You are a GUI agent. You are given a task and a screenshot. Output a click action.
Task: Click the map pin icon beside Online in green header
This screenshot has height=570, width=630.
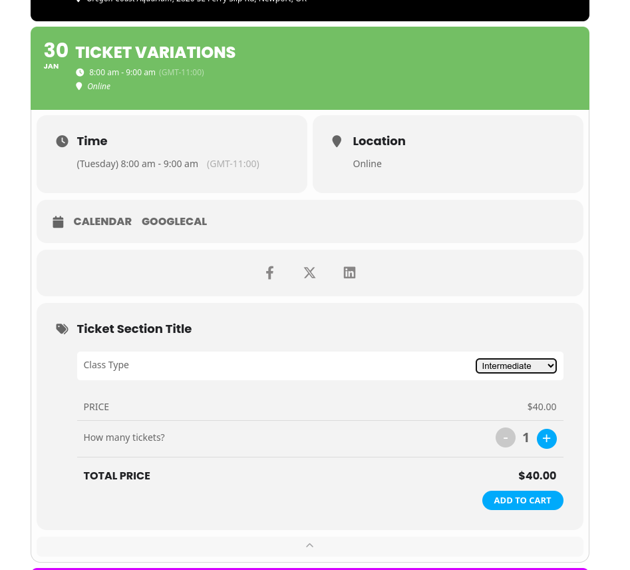click(x=79, y=86)
